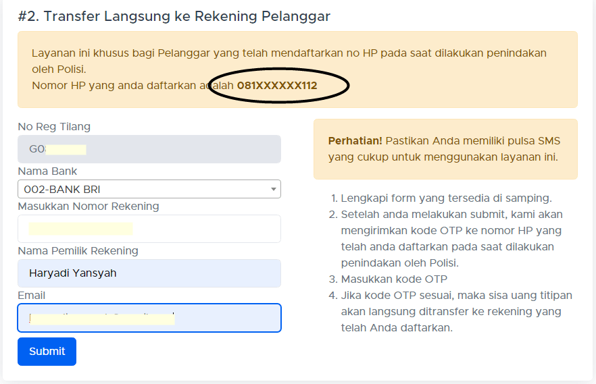Click the "No Reg Tilang" label
The width and height of the screenshot is (596, 384).
tap(54, 126)
